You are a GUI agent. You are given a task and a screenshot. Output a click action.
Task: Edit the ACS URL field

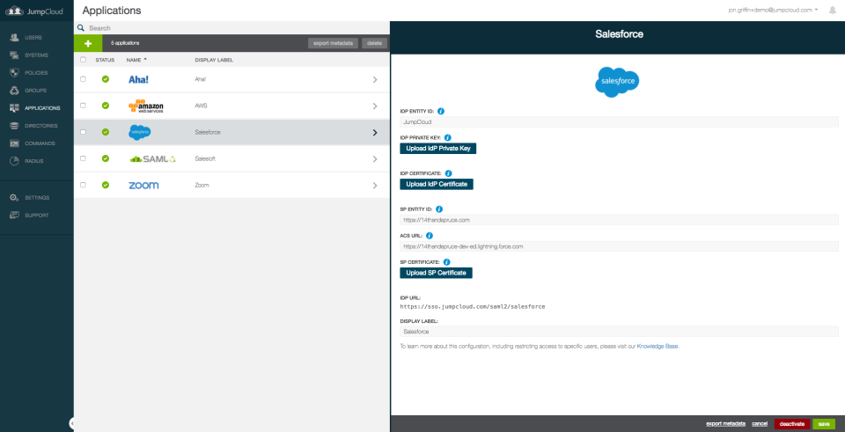[x=619, y=246]
